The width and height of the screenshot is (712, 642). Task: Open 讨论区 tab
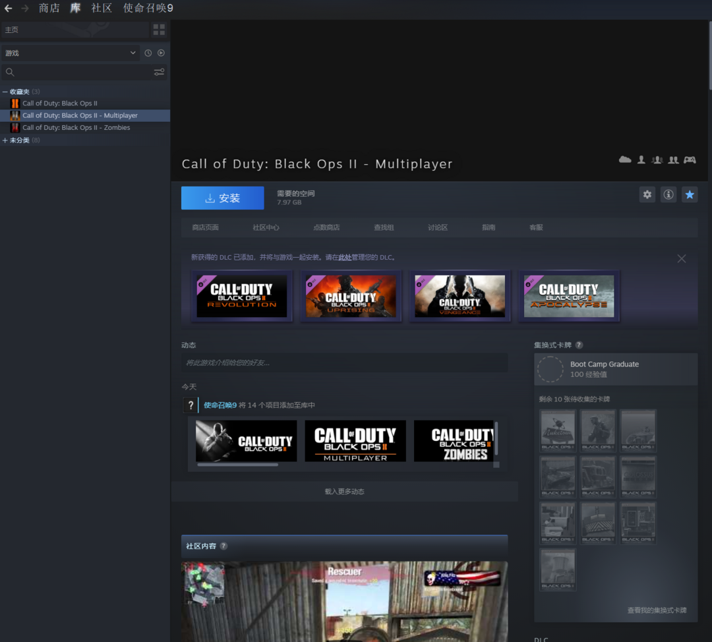438,227
